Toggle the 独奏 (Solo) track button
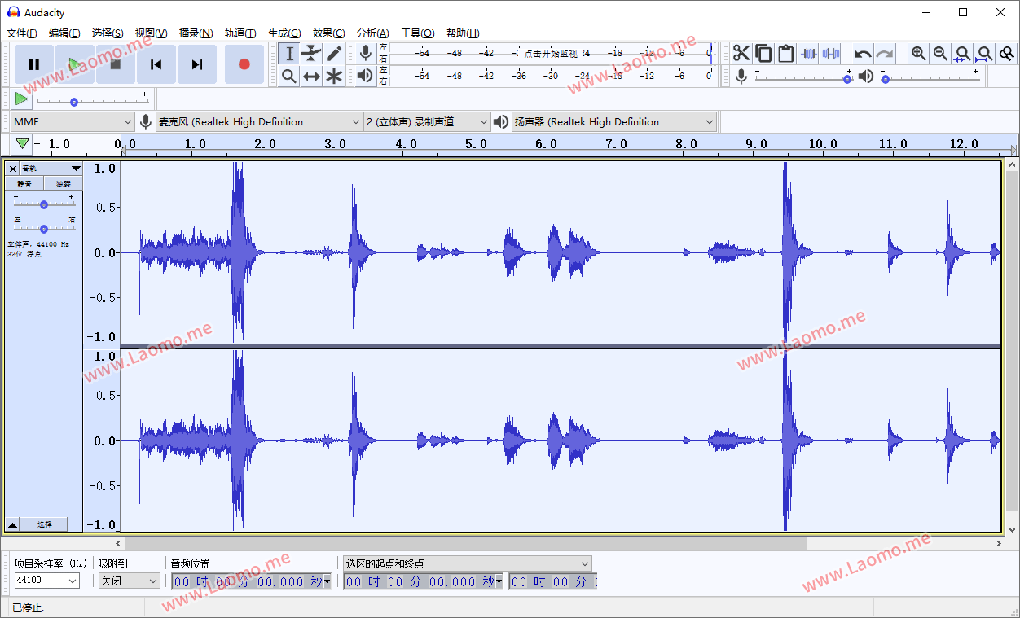Image resolution: width=1020 pixels, height=618 pixels. point(62,184)
